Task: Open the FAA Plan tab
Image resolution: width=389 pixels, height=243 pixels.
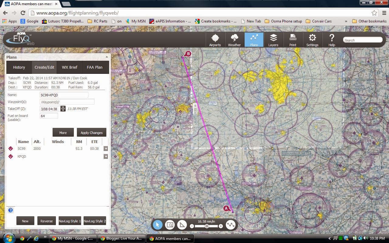Action: (95, 67)
